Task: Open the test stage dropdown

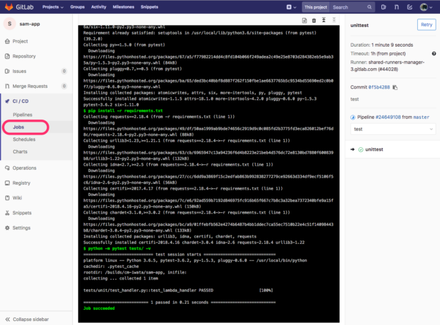Action: [393, 129]
